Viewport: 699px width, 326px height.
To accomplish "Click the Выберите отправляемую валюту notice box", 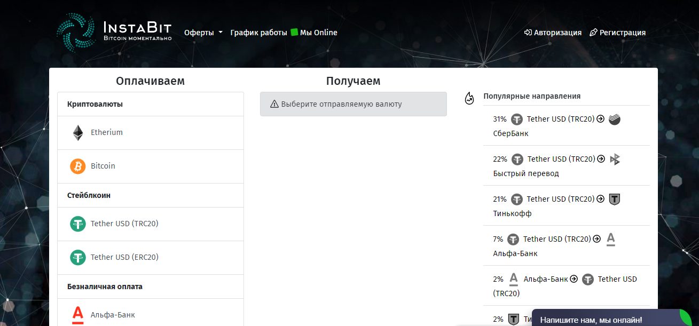I will (354, 104).
